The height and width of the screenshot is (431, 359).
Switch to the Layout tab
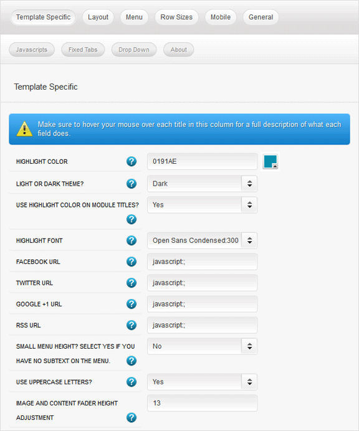point(98,17)
